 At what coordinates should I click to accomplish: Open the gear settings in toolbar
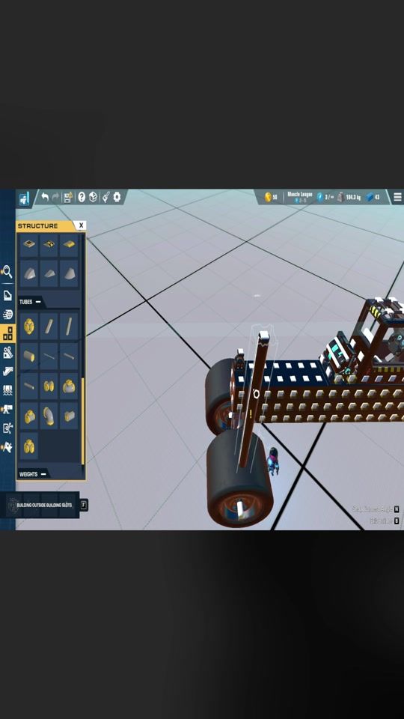(x=117, y=197)
